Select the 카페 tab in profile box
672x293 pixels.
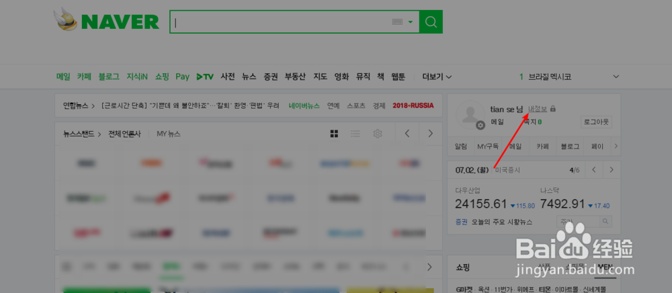543,146
